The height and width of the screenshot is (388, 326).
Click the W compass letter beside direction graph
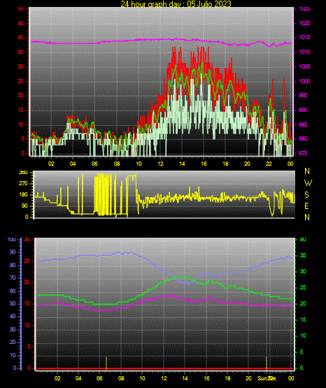coord(308,183)
